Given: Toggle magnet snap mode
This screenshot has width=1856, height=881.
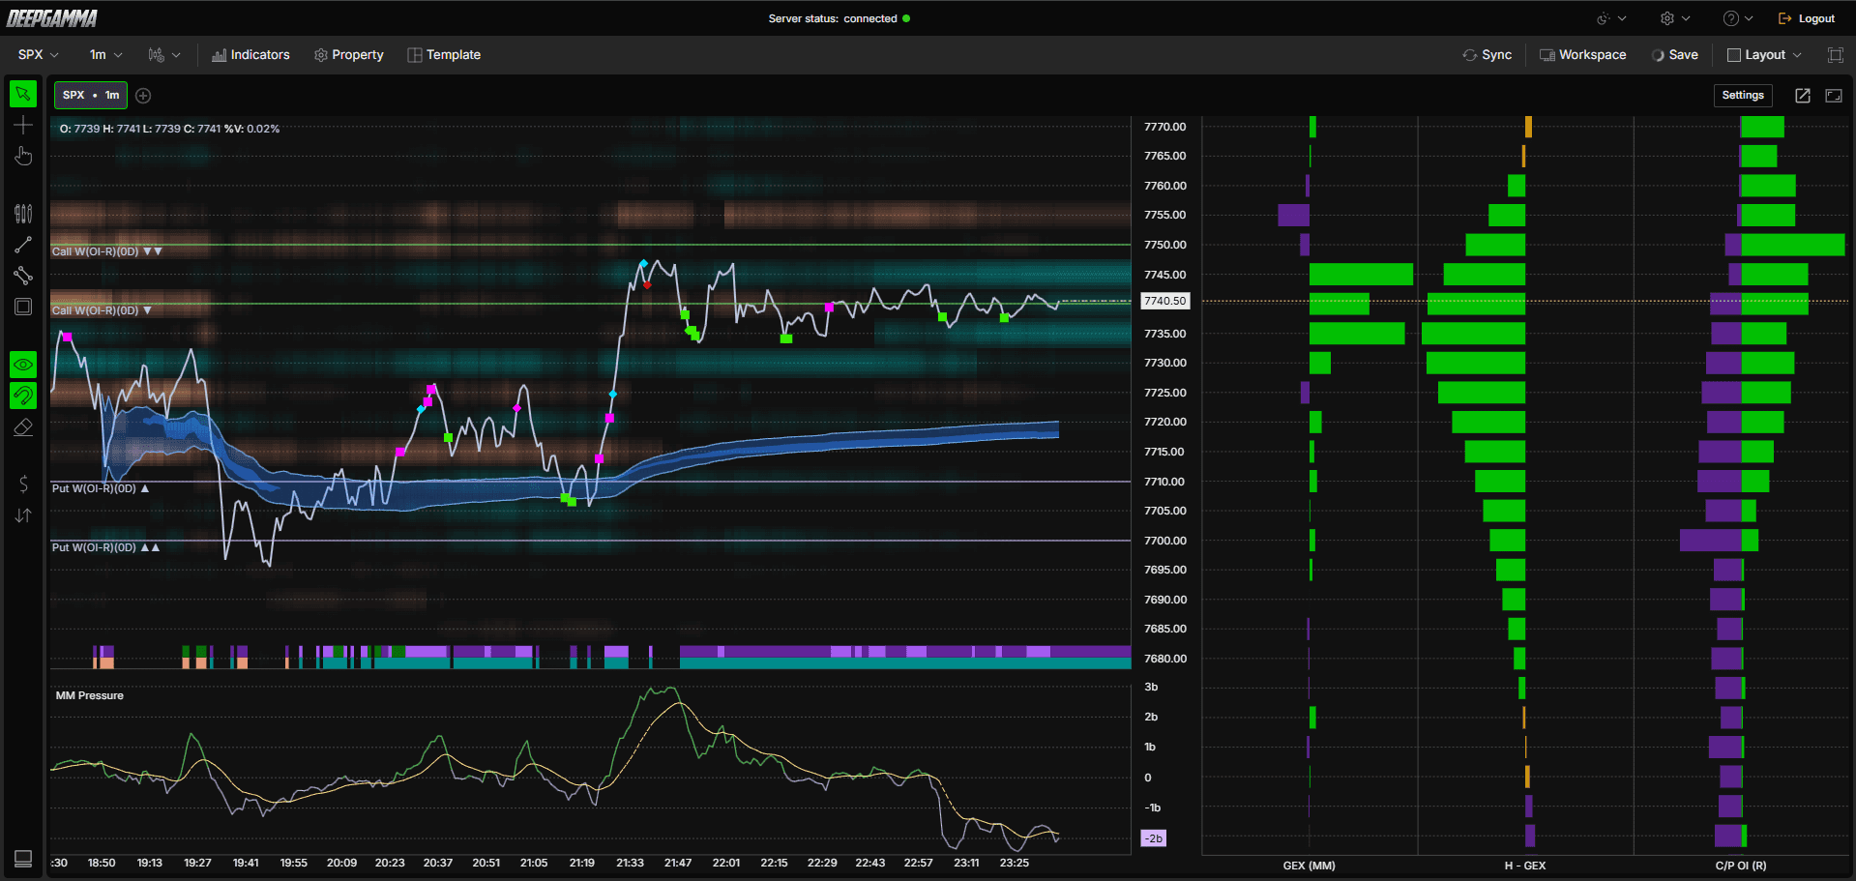Looking at the screenshot, I should click(x=23, y=396).
